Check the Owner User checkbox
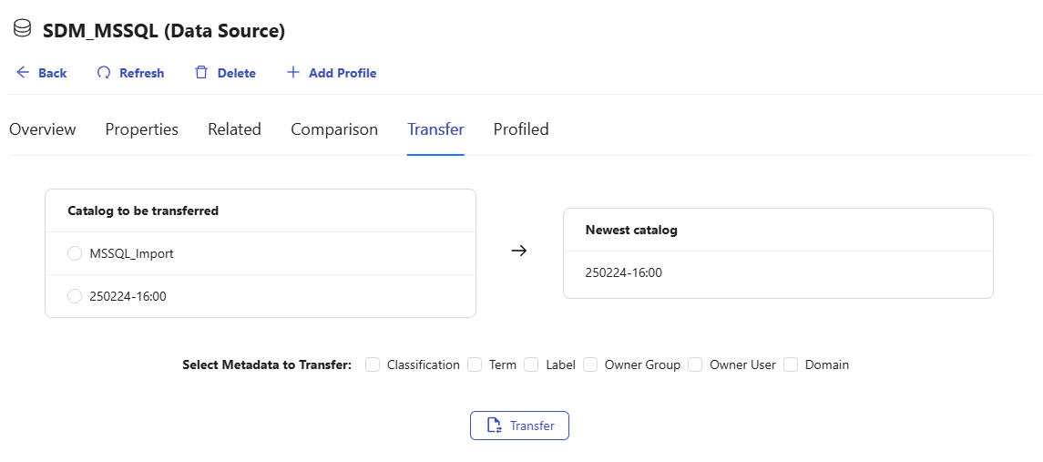Screen dimensions: 1043x462 [695, 364]
